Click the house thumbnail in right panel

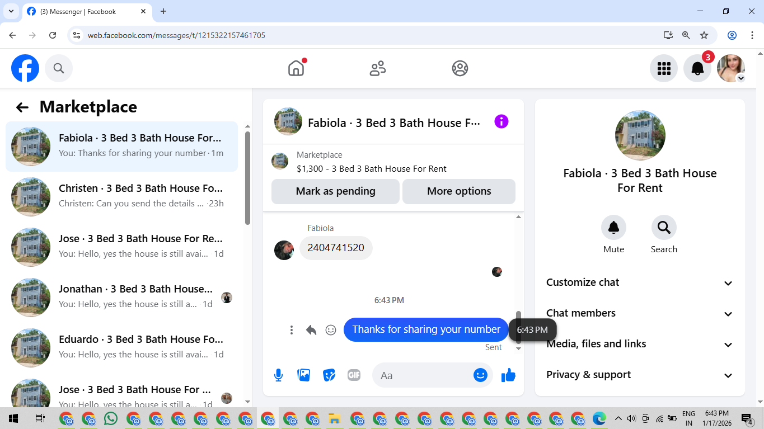pyautogui.click(x=640, y=135)
